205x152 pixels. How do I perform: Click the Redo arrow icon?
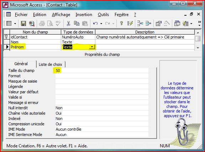pos(107,24)
